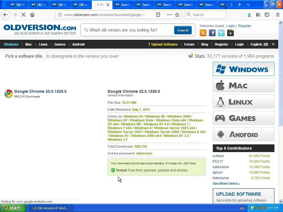
Task: Click the Google Plus share icon
Action: (x=230, y=33)
